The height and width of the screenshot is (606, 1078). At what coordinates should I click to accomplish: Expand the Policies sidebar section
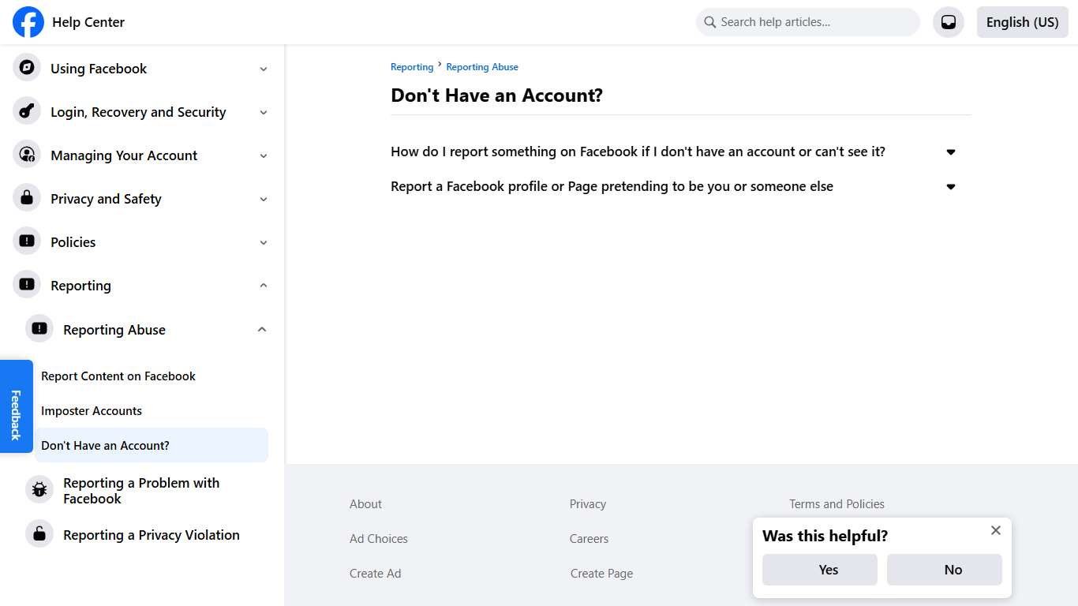point(263,241)
